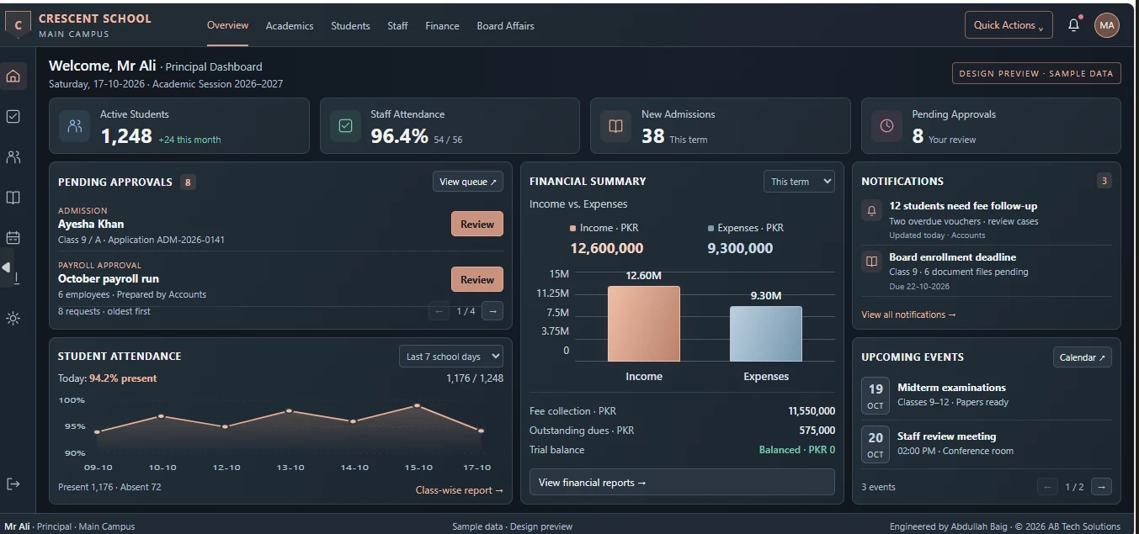Screen dimensions: 1139x534
Task: Switch to the Board Affairs tab
Action: coord(505,26)
